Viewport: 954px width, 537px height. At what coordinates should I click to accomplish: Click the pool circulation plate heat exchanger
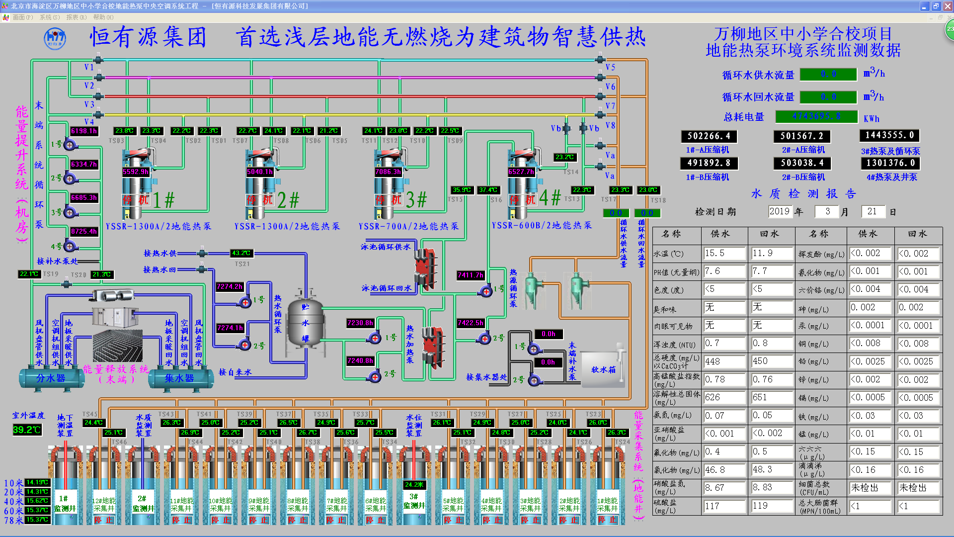point(425,268)
